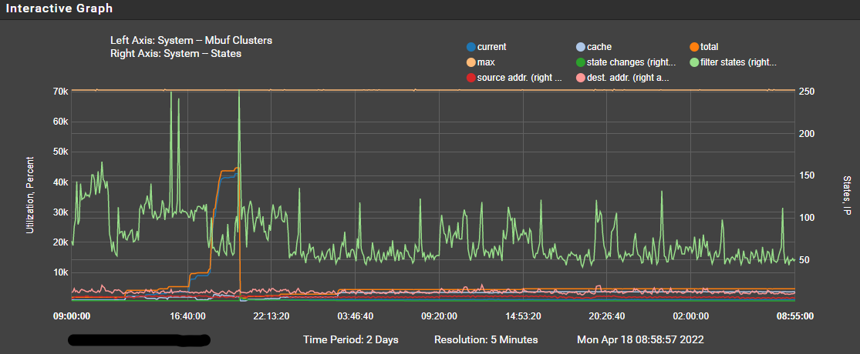Click the 250 right axis tick label
The height and width of the screenshot is (354, 860).
(806, 92)
